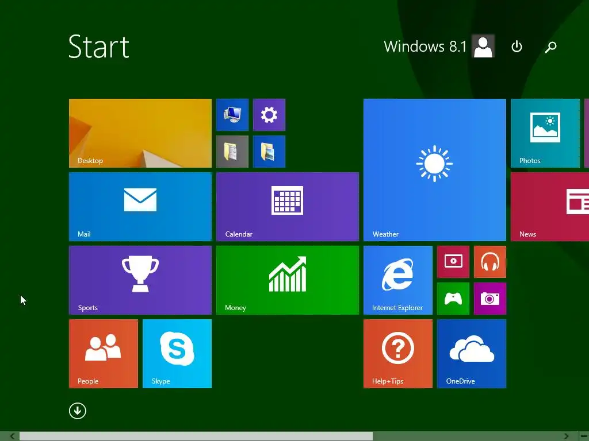
Task: Open the News tile
Action: tap(550, 207)
